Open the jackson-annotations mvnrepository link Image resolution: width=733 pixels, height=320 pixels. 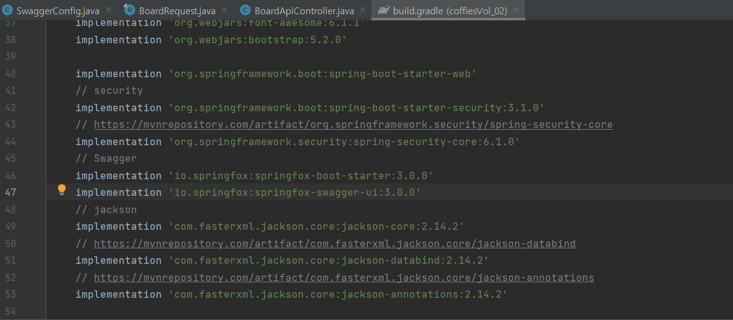344,278
